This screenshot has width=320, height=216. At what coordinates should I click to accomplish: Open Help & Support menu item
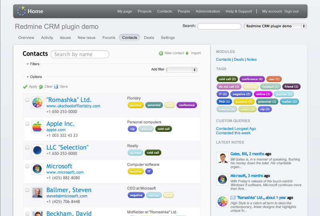pos(239,12)
